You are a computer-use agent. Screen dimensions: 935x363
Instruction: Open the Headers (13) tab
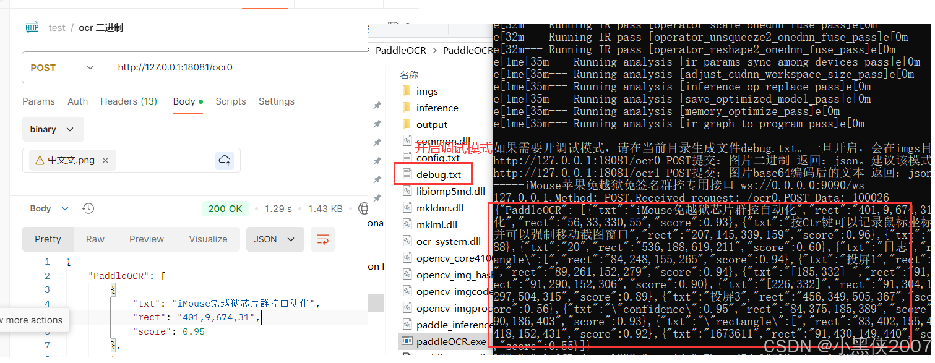pos(129,101)
